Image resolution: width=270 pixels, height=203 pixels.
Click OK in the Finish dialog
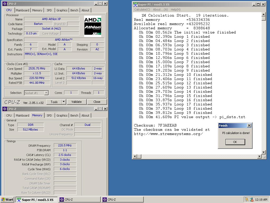(235, 142)
